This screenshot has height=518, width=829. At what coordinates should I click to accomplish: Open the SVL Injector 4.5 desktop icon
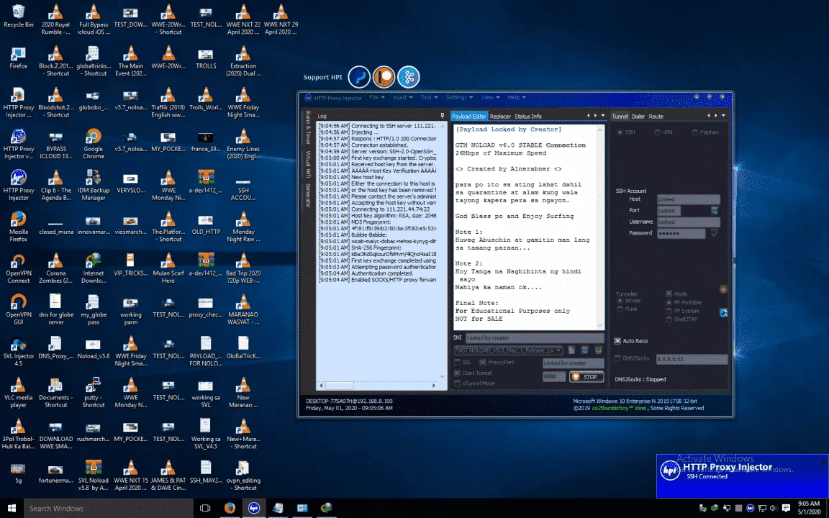(19, 351)
